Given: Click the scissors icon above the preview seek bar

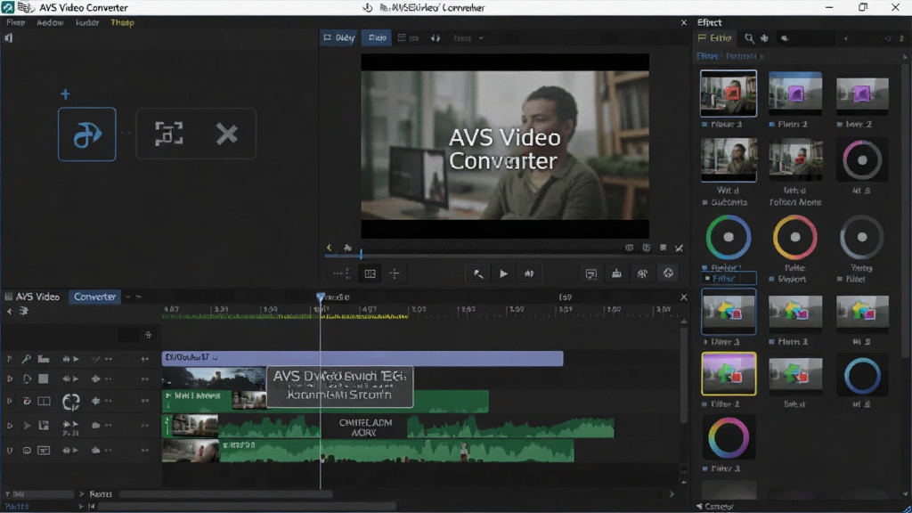Looking at the screenshot, I should click(679, 248).
